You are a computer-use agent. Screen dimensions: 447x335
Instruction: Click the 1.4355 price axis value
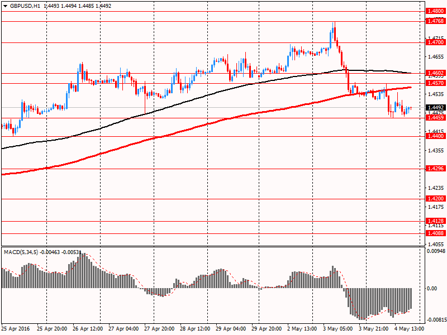[436, 150]
